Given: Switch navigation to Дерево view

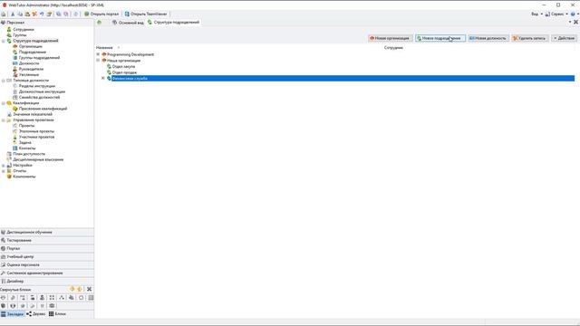Looking at the screenshot, I should coord(35,314).
